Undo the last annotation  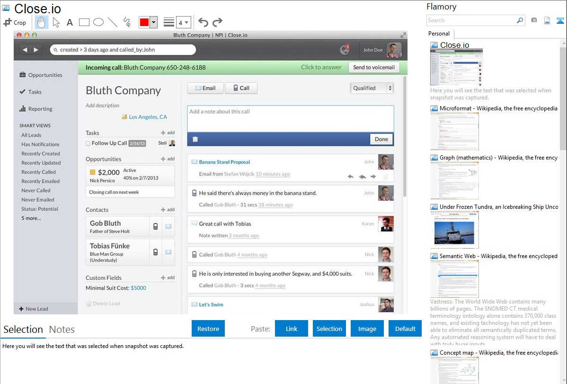pos(203,22)
